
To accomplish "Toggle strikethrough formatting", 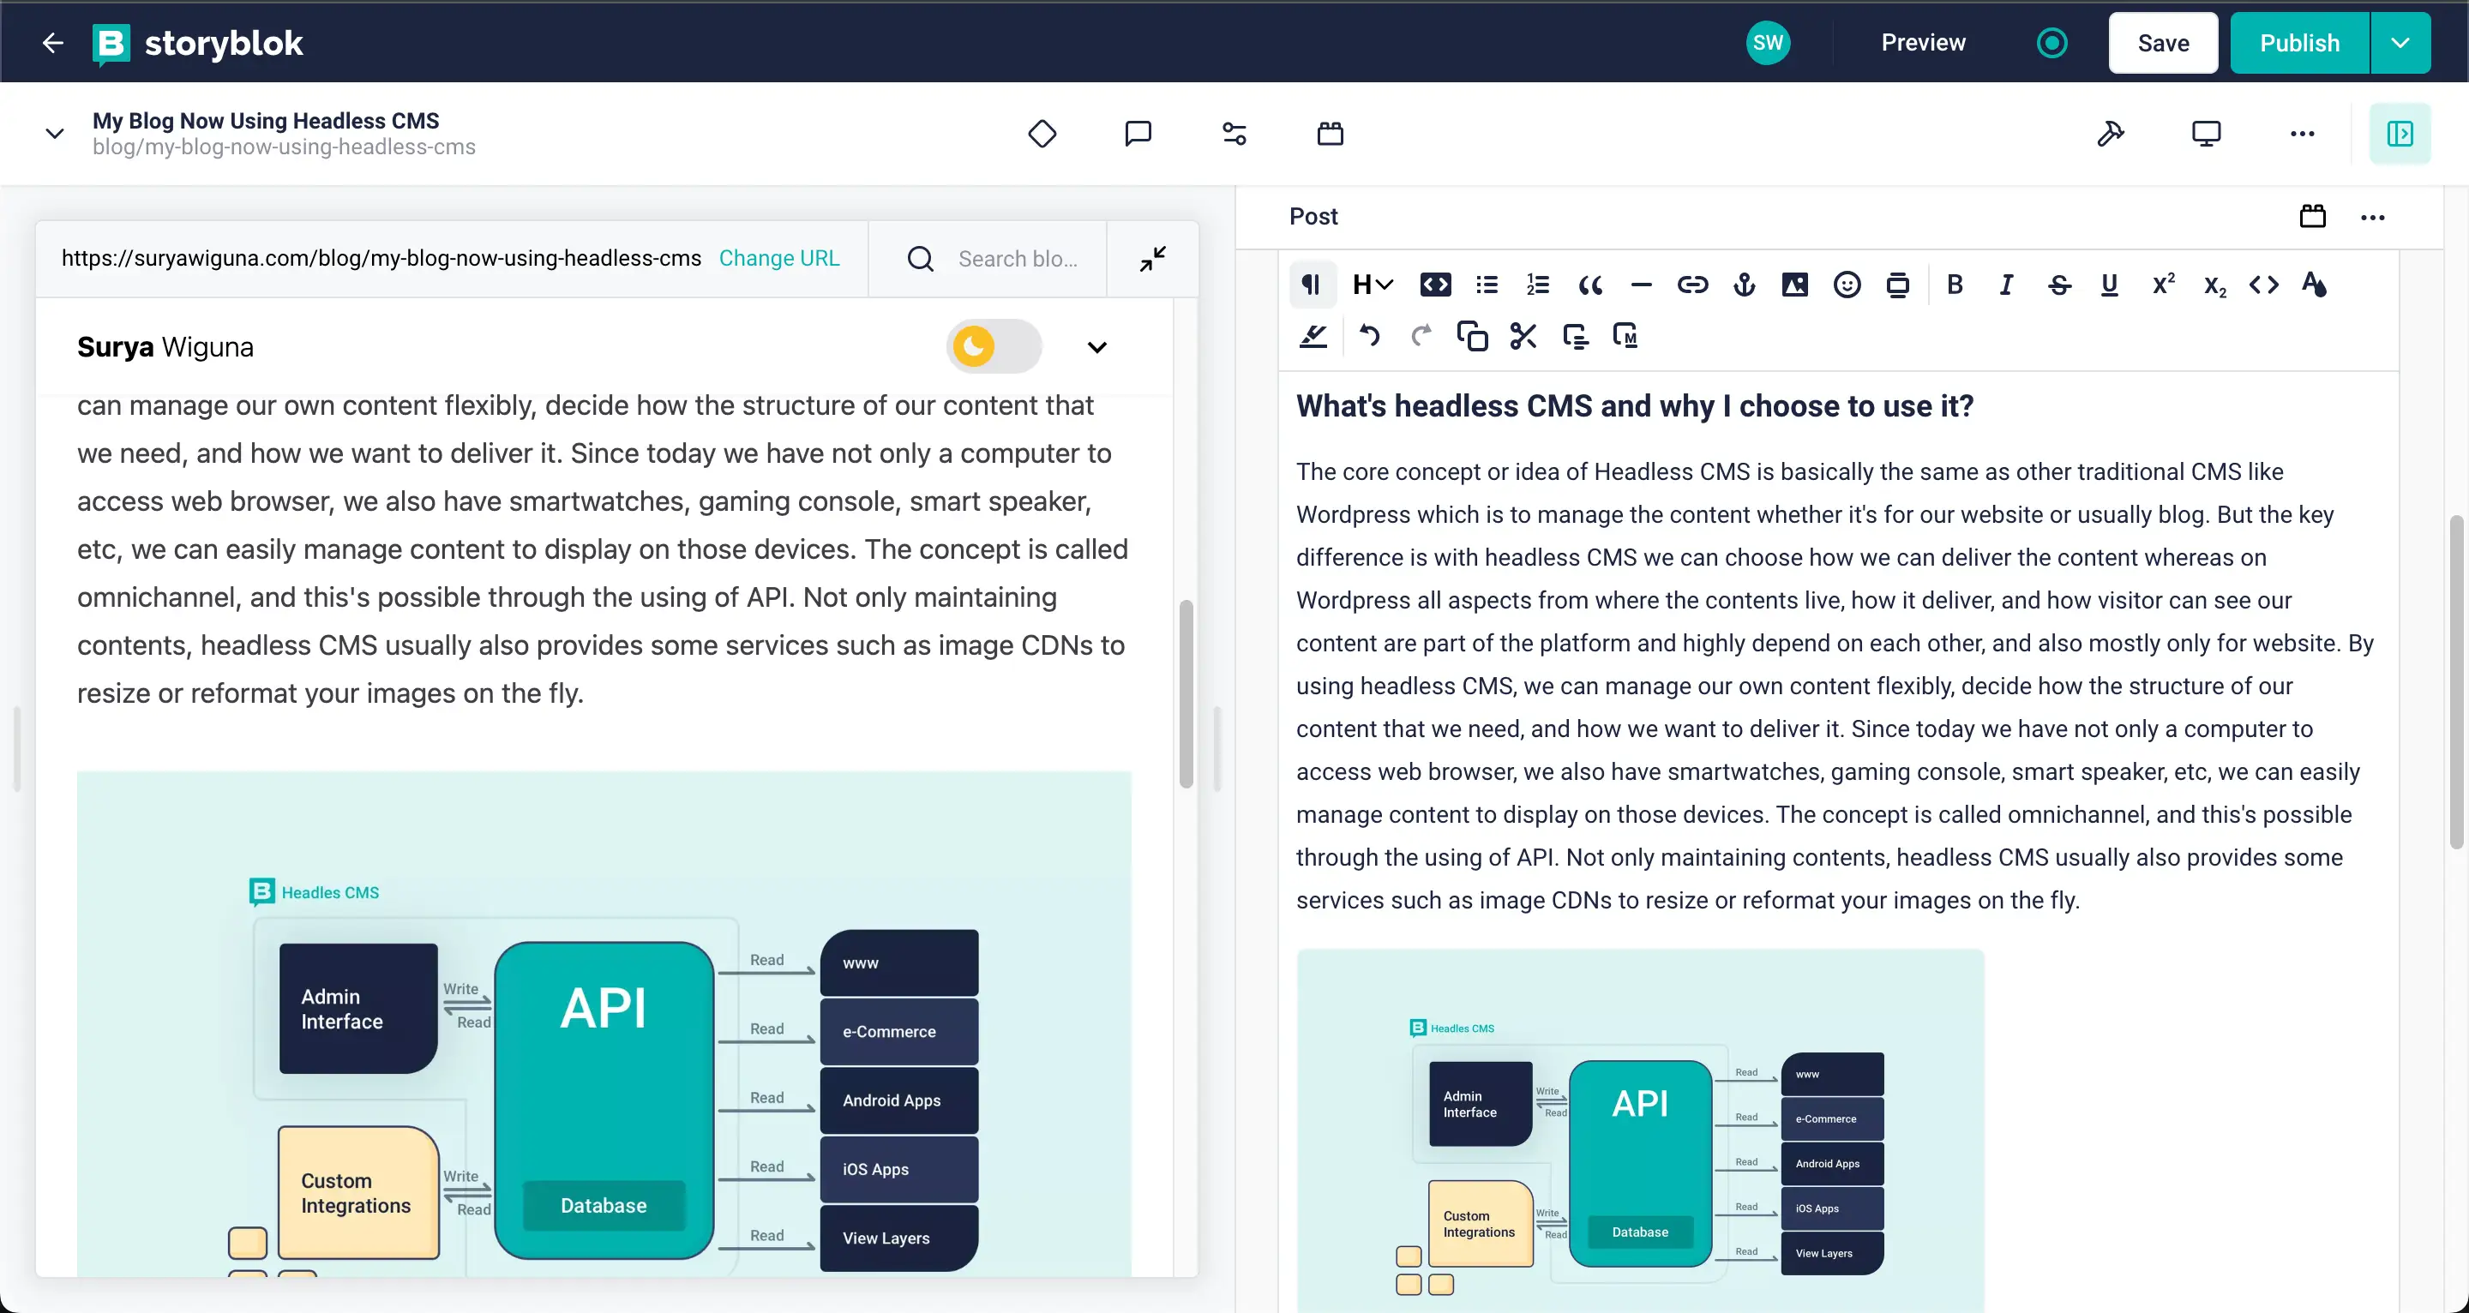I will 2058,285.
